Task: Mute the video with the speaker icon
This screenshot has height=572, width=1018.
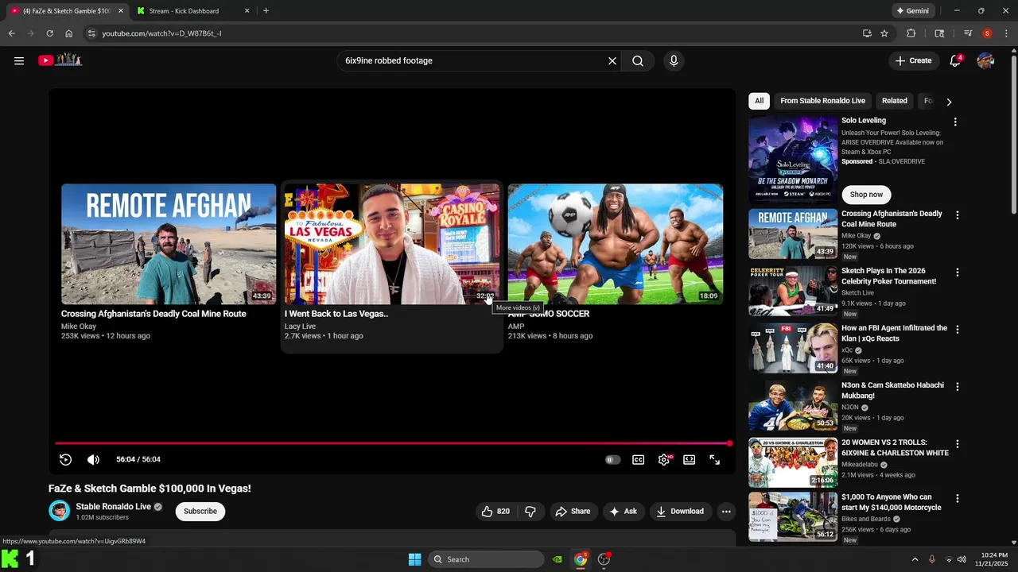Action: pos(93,459)
